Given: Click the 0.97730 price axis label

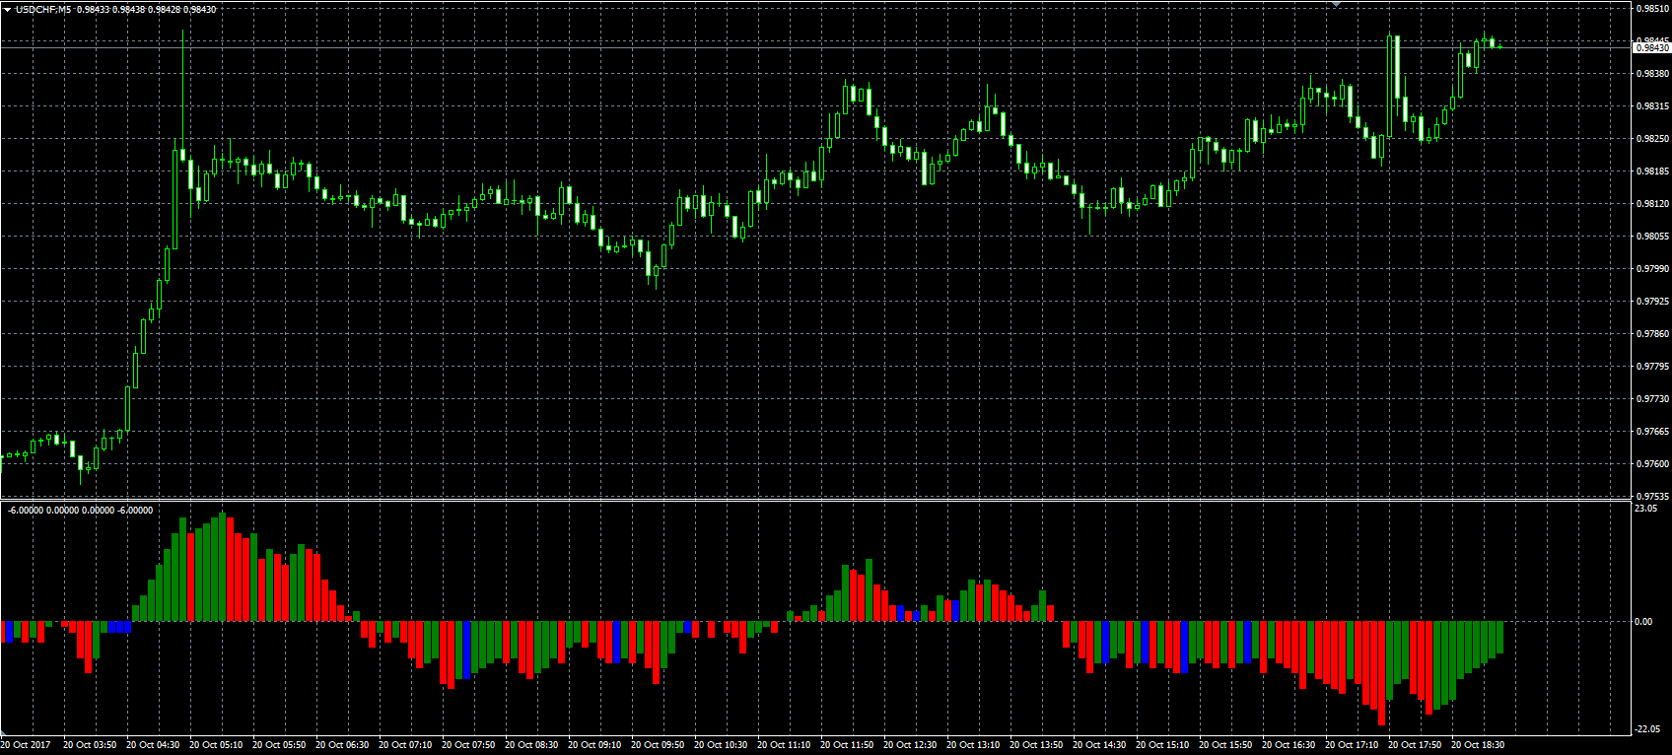Looking at the screenshot, I should coord(1652,399).
